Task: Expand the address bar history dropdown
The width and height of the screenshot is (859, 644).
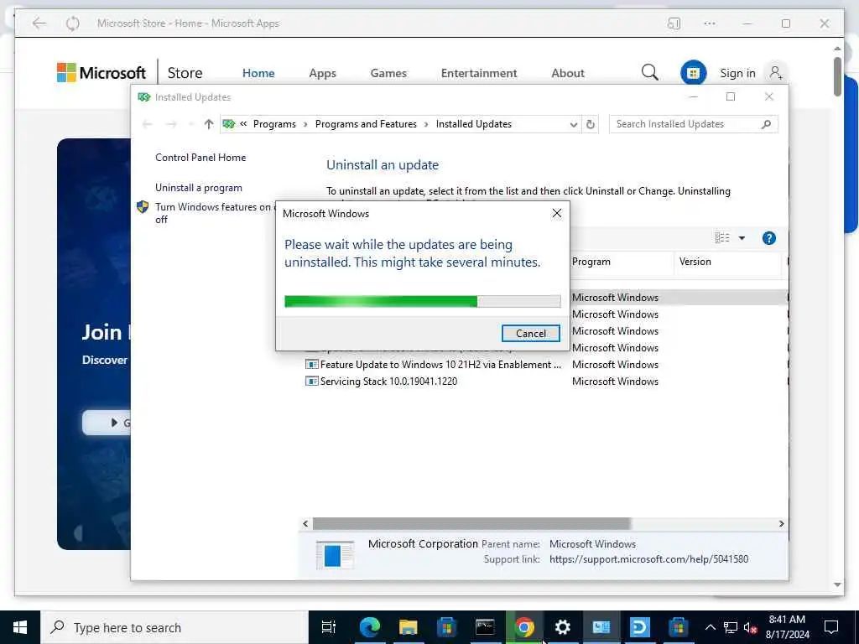Action: (x=573, y=124)
